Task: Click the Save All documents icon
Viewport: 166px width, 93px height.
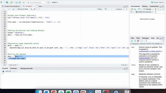Action: 20,2
